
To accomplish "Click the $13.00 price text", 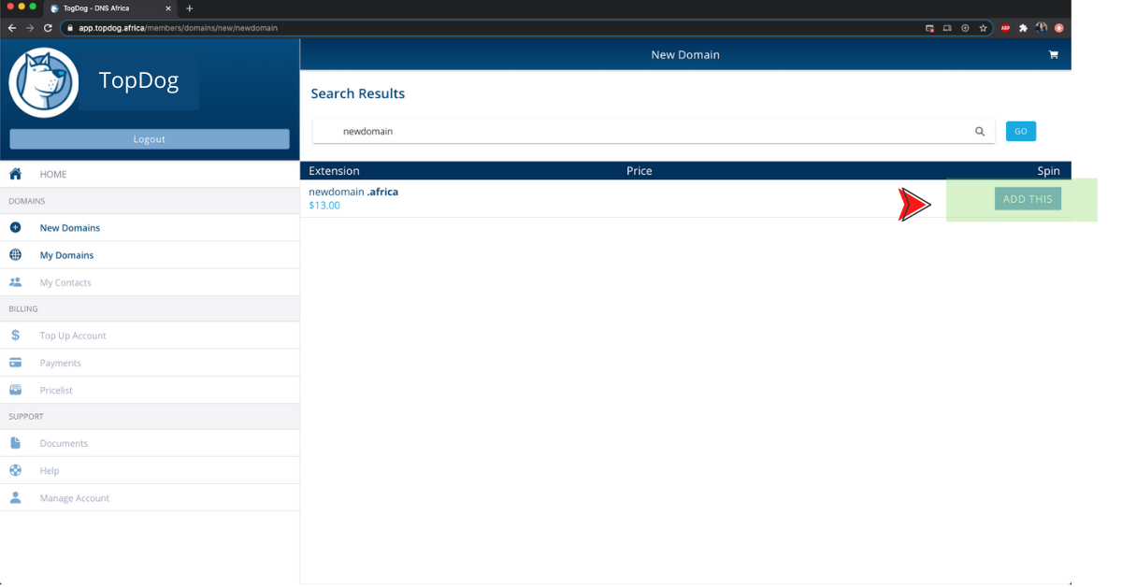I will click(x=324, y=206).
